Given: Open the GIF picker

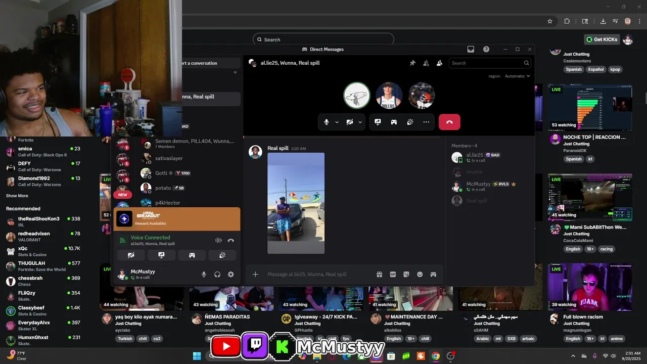Looking at the screenshot, I should [393, 274].
